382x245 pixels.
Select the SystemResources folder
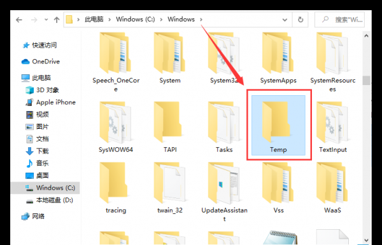(x=332, y=62)
